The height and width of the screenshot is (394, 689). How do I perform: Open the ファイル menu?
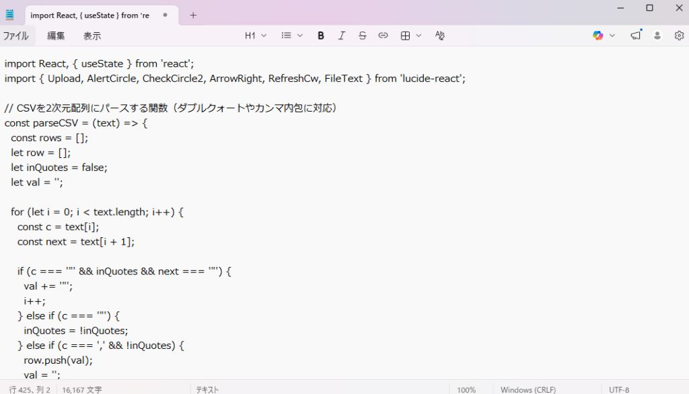[16, 36]
